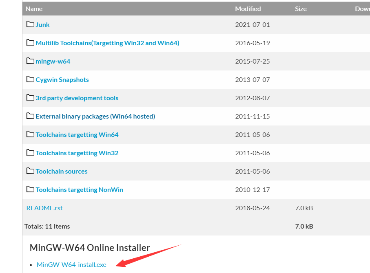This screenshot has height=273, width=370.
Task: Click the folder icon beside Junk
Action: [x=30, y=24]
